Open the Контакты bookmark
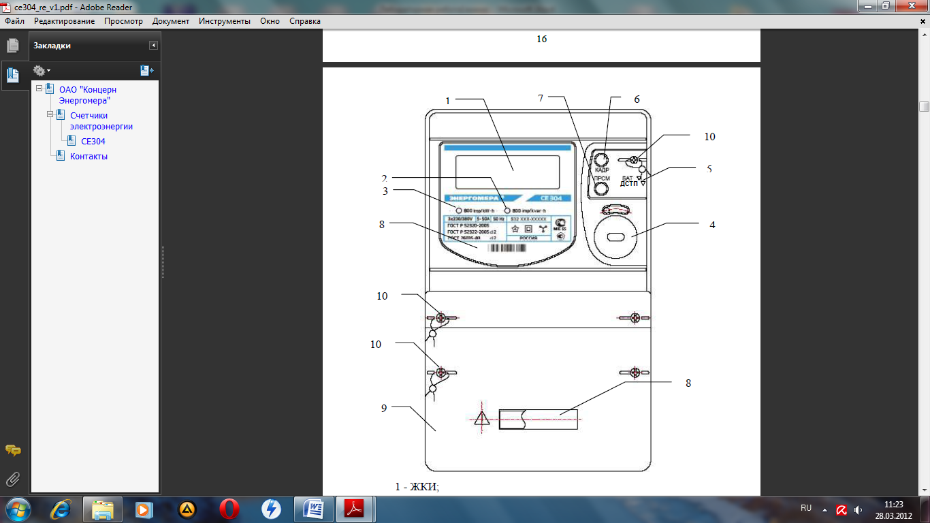Screen dimensions: 930x523 [x=89, y=156]
